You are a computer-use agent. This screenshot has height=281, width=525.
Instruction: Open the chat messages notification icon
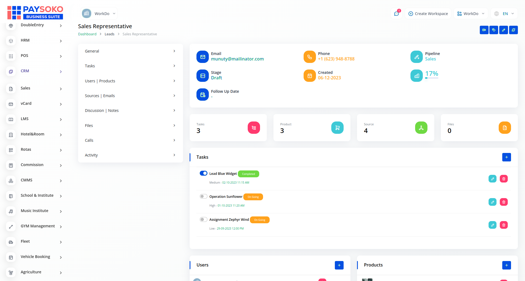point(396,14)
